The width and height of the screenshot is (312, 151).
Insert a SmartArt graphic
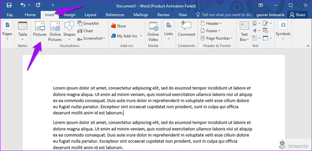(x=88, y=23)
